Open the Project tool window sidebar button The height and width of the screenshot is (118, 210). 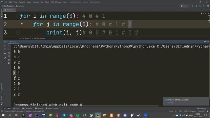[2, 13]
